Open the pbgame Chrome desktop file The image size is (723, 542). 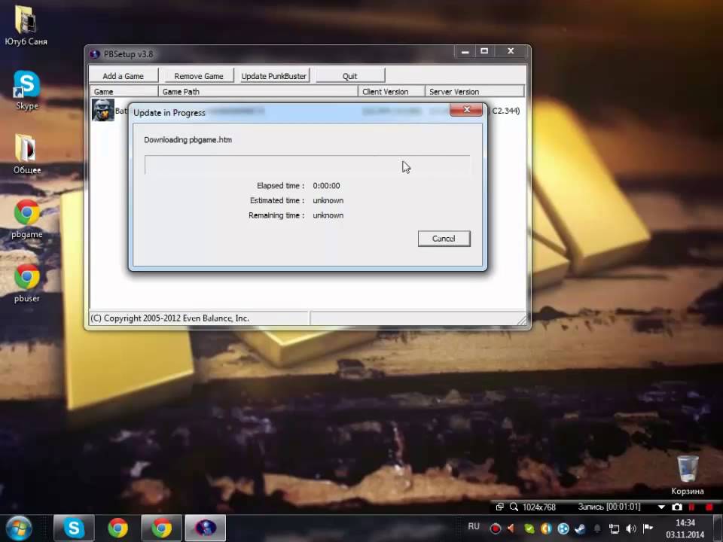27,218
